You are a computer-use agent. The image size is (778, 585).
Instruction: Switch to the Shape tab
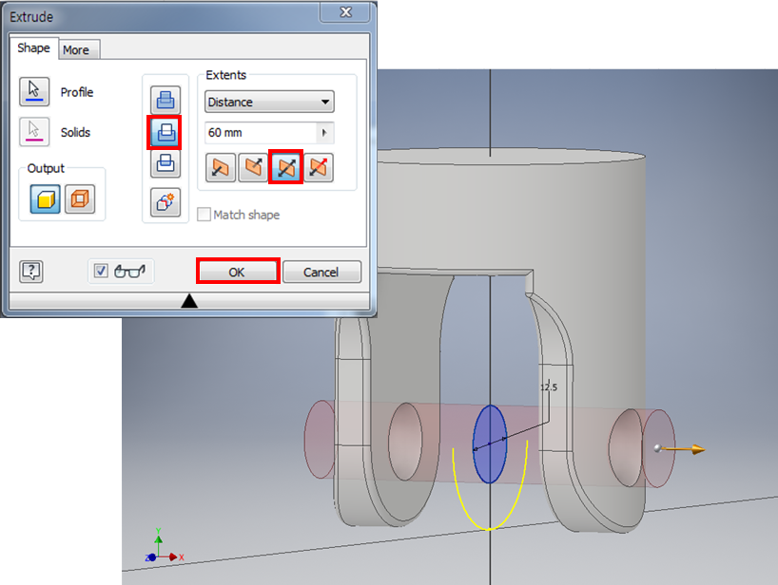point(33,48)
